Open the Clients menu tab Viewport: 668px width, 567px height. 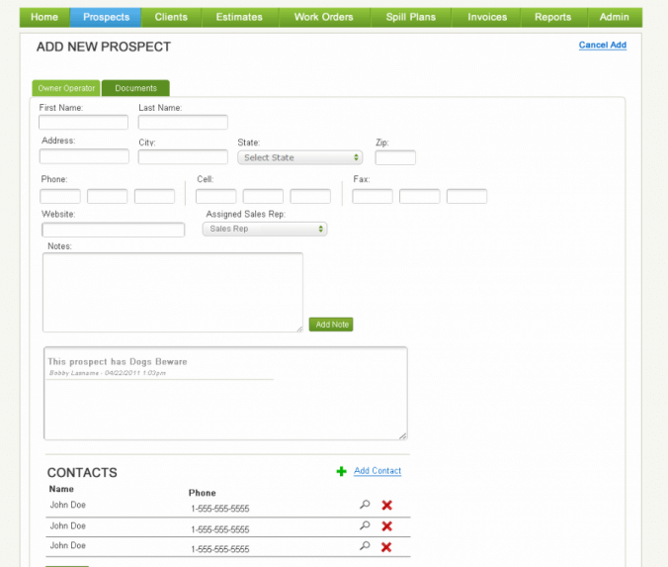tap(171, 17)
